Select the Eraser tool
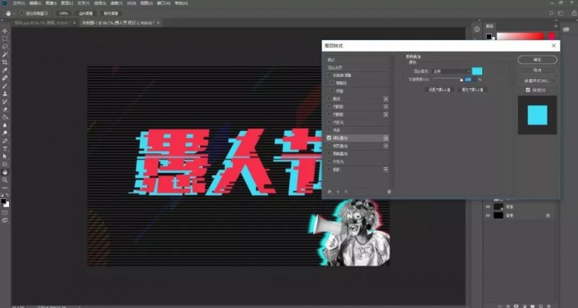Viewport: 578px width, 308px height. click(x=5, y=110)
